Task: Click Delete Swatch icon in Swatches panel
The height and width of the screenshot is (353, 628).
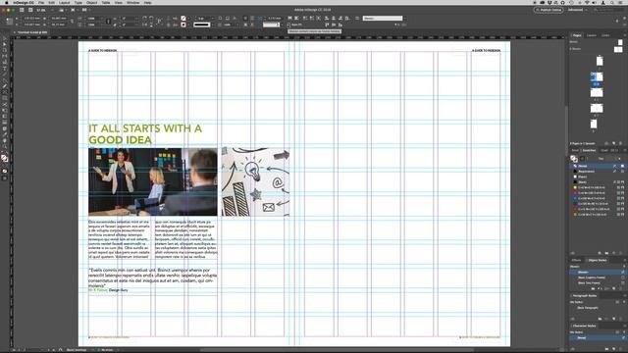Action: [620, 253]
